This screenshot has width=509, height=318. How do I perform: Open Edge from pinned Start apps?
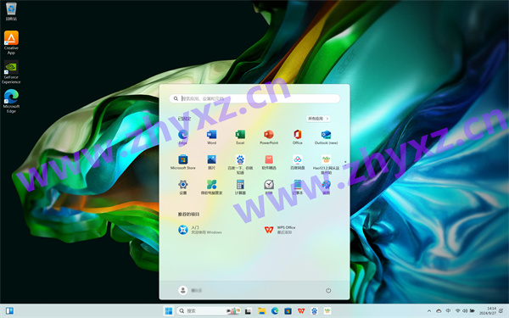point(182,137)
